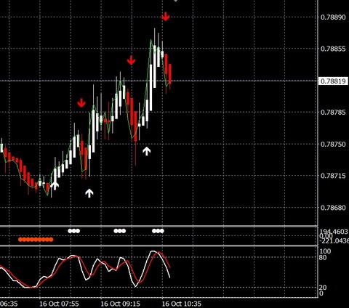The image size is (349, 308).
Task: Select lowest red sell arrow near 0.78785 level
Action: (81, 102)
